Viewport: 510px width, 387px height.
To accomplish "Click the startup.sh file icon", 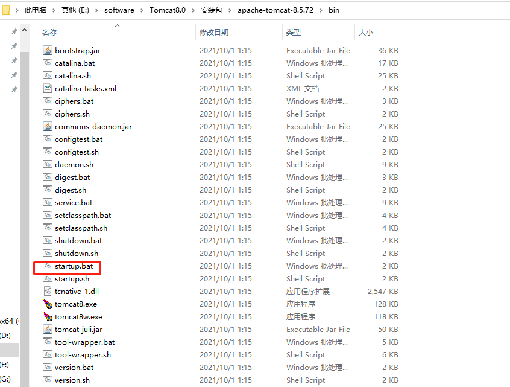I will pos(48,278).
